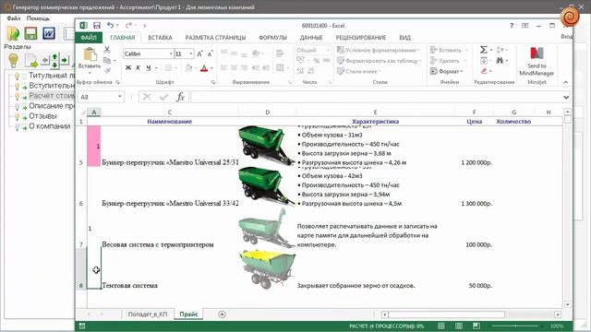Click the Sort and Filter icon

pos(501,50)
